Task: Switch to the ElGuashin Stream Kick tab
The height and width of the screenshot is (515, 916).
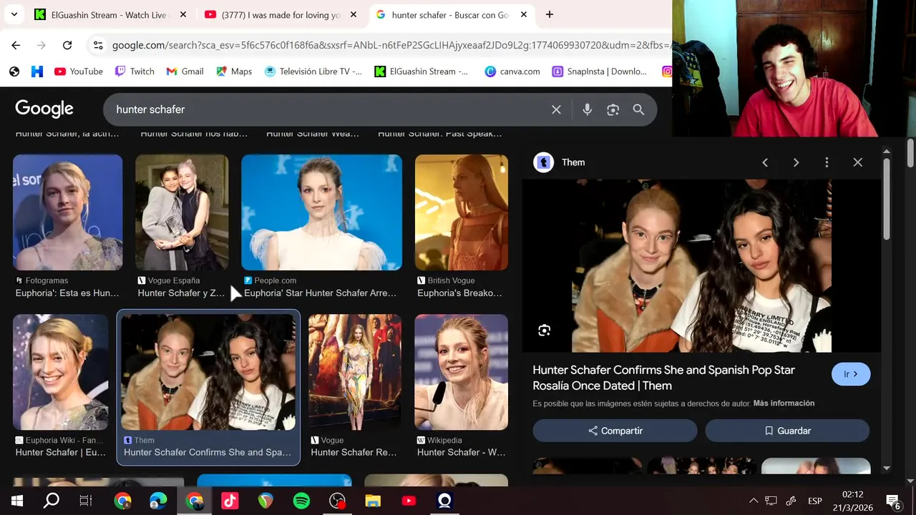Action: (111, 14)
